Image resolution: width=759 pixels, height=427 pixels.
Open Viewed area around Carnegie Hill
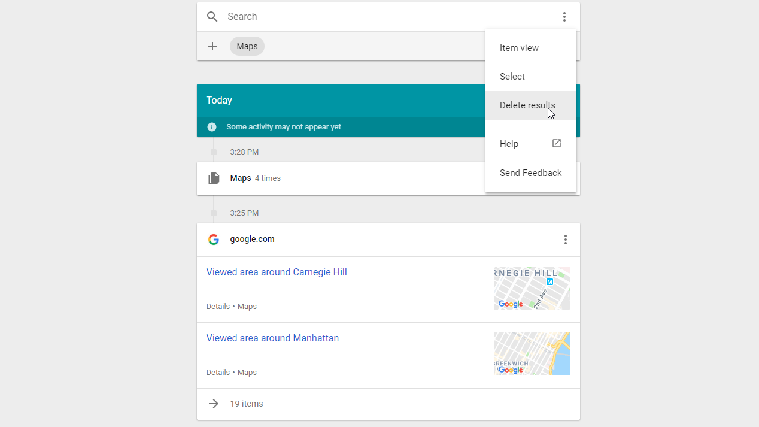pyautogui.click(x=277, y=272)
